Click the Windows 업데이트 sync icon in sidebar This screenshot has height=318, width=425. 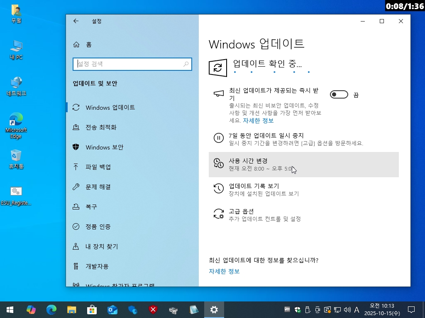(76, 107)
